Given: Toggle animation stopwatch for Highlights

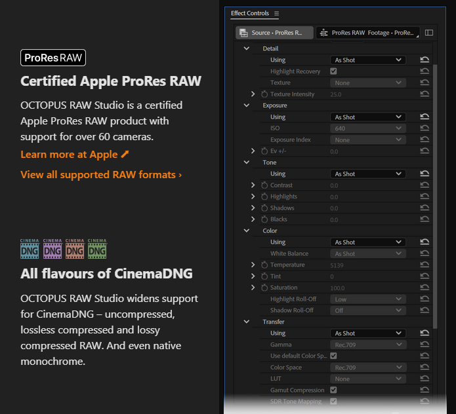Looking at the screenshot, I should pyautogui.click(x=264, y=197).
